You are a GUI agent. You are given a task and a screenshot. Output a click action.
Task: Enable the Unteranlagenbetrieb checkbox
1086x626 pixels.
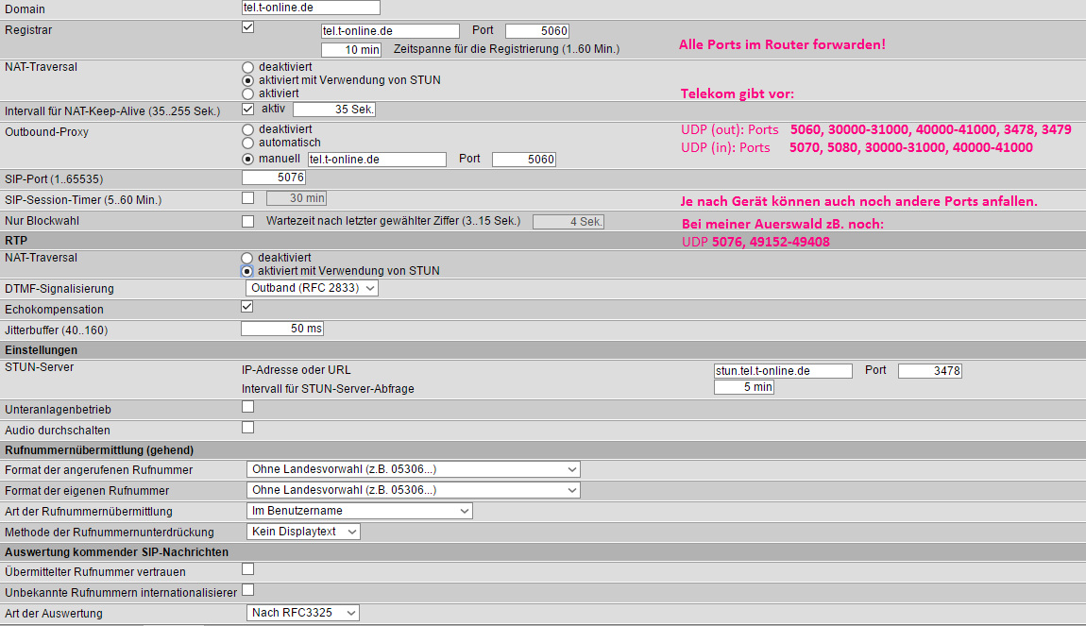(248, 407)
